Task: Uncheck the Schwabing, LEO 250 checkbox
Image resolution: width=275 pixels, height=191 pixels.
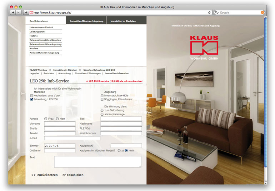Action: click(x=32, y=100)
